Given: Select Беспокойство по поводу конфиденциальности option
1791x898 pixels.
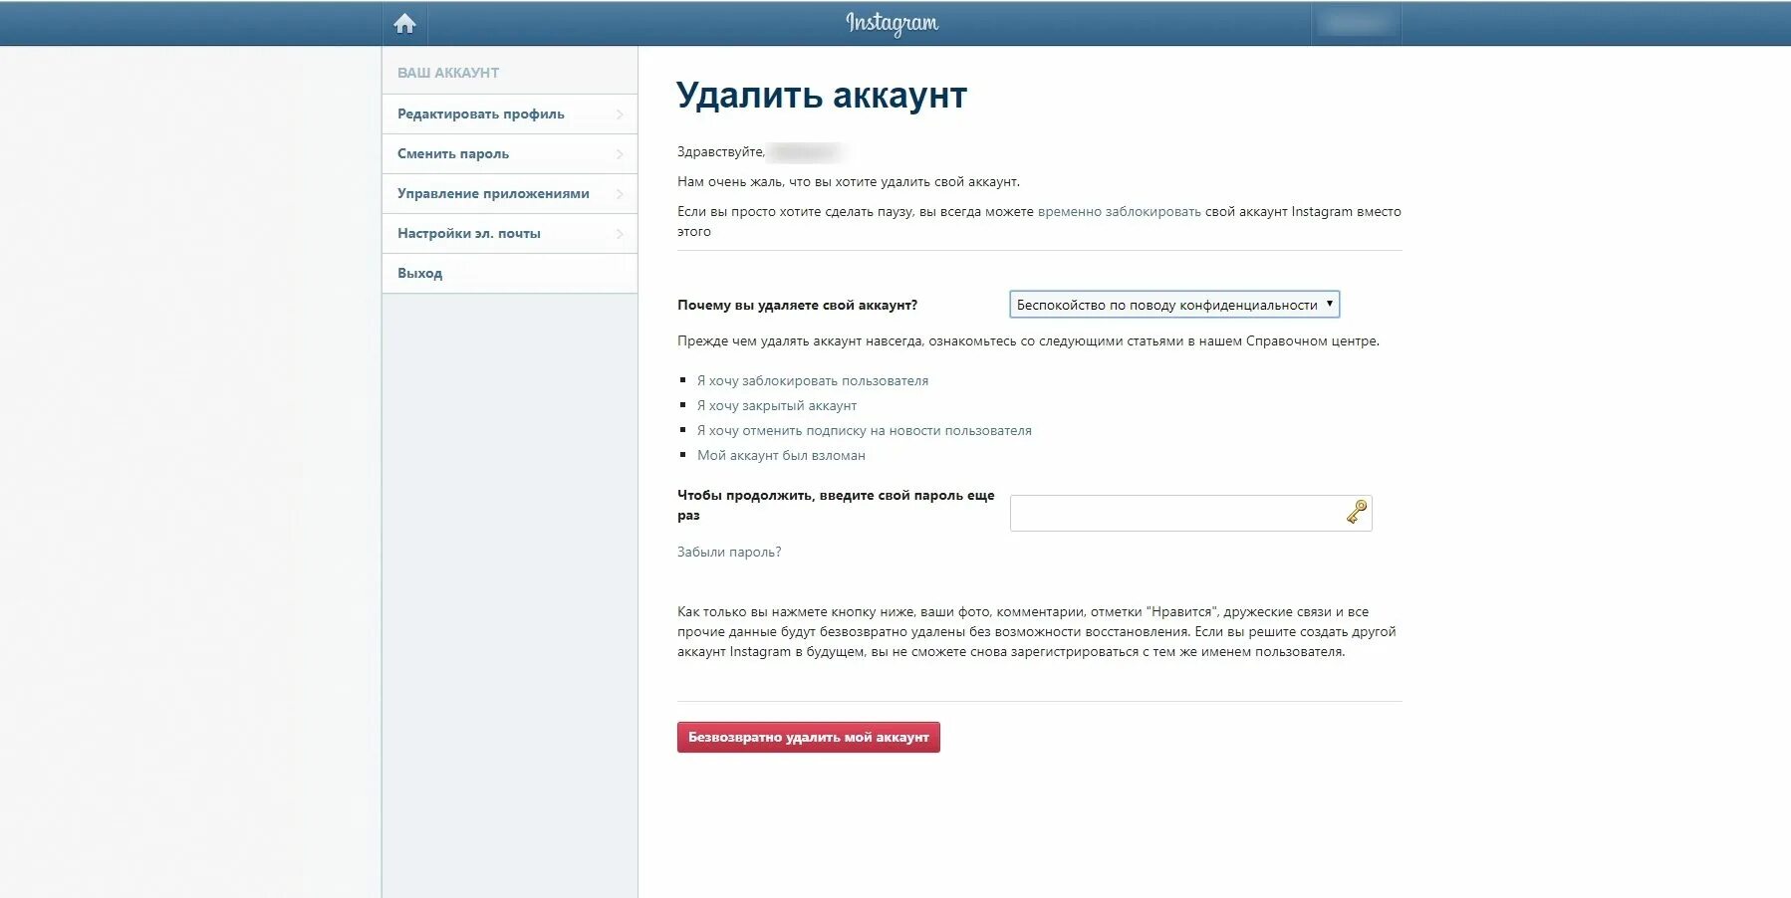Looking at the screenshot, I should (x=1165, y=305).
